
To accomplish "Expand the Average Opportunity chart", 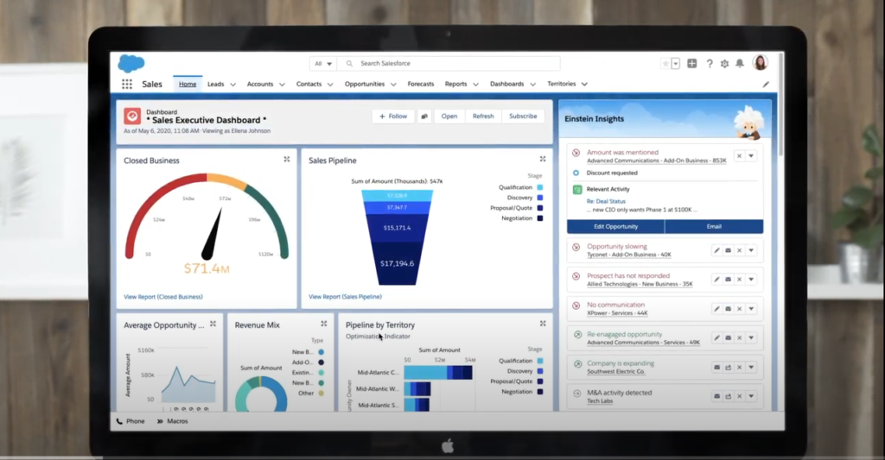I will click(x=213, y=324).
